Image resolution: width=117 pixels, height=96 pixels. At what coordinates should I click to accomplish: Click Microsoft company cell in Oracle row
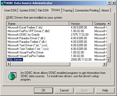[x=101, y=35]
